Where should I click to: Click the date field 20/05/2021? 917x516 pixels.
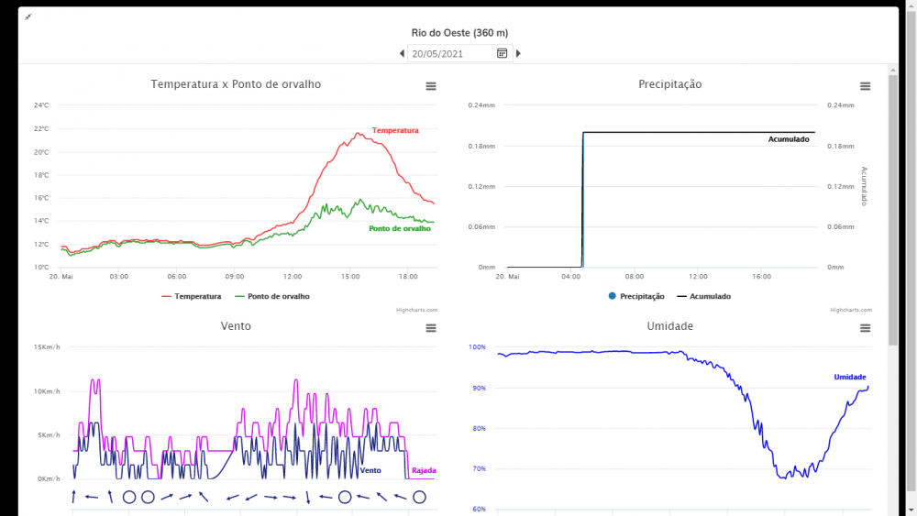451,54
